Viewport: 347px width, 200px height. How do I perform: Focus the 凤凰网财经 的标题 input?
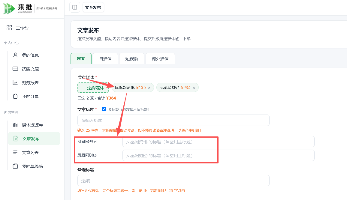[x=219, y=155]
